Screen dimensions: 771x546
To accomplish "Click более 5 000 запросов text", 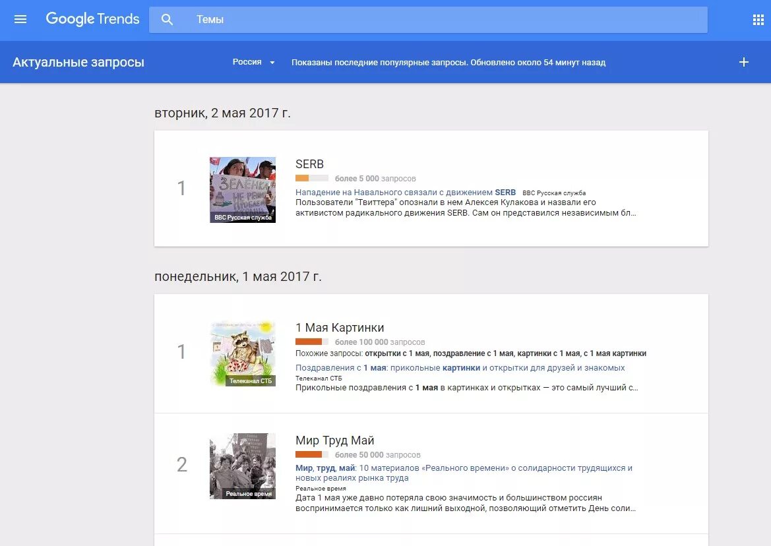I will [375, 179].
